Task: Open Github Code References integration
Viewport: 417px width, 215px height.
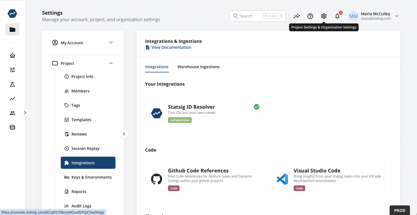Action: coord(205,179)
